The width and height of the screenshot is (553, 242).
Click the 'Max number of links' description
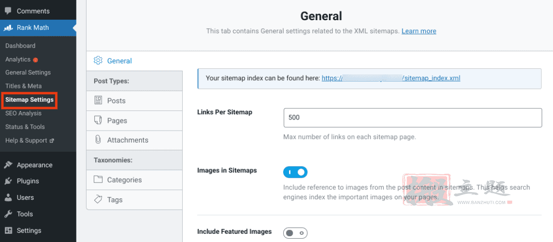(350, 137)
